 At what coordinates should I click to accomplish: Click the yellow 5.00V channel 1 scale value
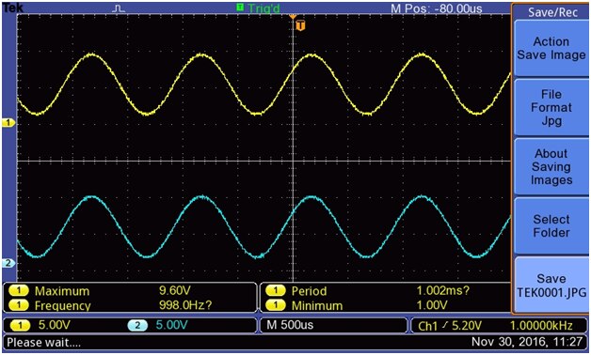[x=54, y=325]
